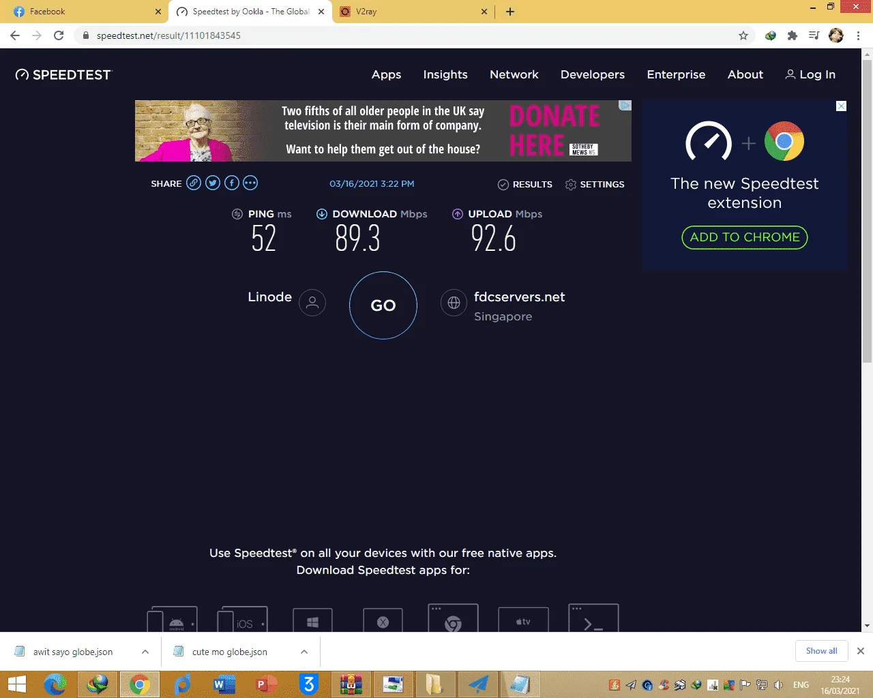Copy the result link via share link icon
This screenshot has height=698, width=873.
click(x=194, y=183)
